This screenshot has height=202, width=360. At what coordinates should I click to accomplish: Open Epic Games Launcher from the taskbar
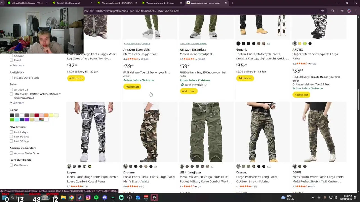click(x=154, y=198)
